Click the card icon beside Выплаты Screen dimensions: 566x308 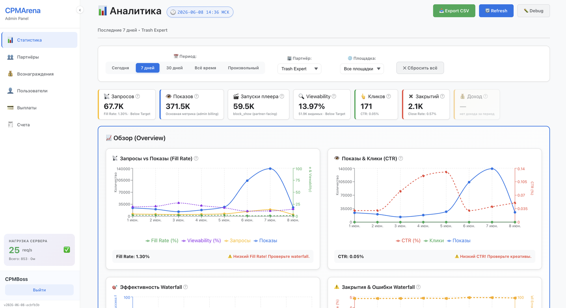(x=11, y=108)
